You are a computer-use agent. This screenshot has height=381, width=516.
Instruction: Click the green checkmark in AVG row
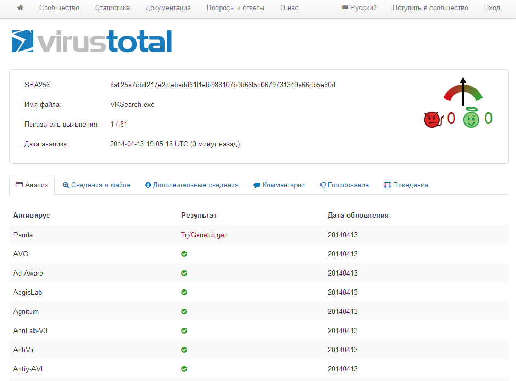pos(184,254)
